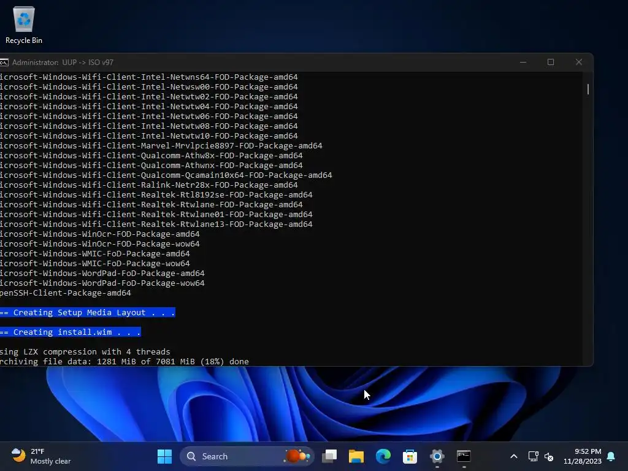Open the Windows Start menu
628x471 pixels.
[x=164, y=456]
